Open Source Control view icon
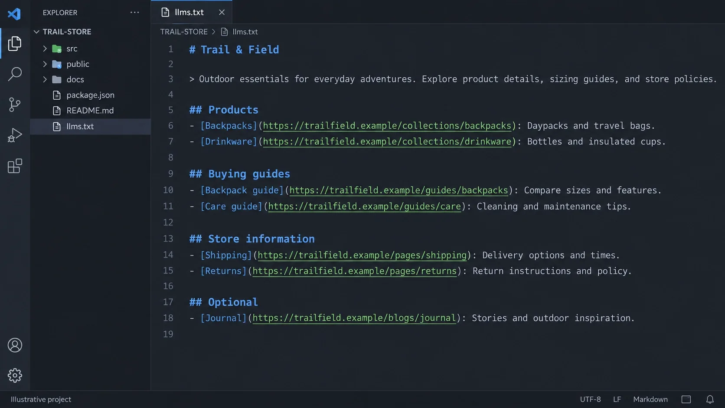This screenshot has height=408, width=725. coord(15,104)
